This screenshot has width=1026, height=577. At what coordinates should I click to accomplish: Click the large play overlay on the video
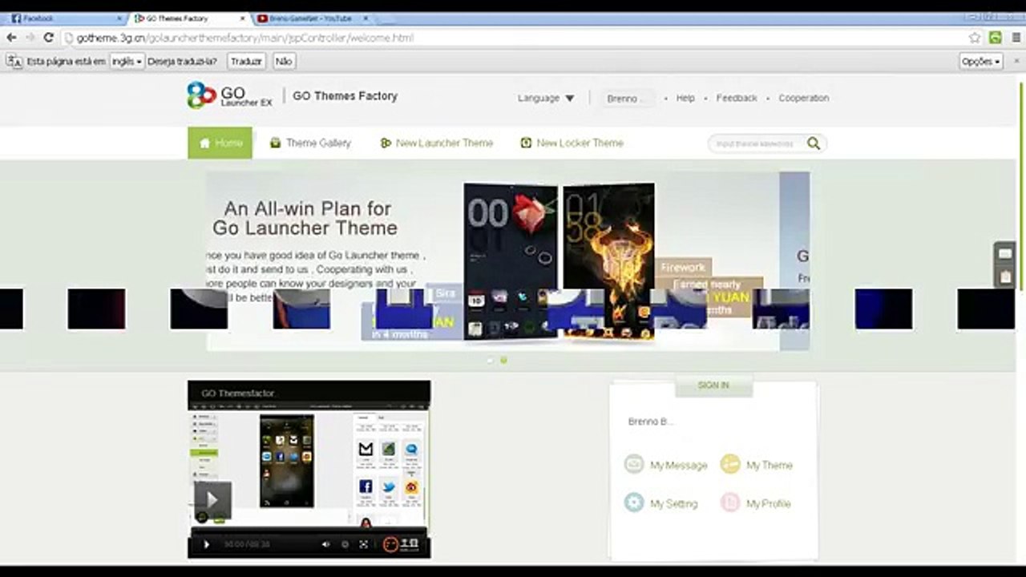[x=212, y=499]
